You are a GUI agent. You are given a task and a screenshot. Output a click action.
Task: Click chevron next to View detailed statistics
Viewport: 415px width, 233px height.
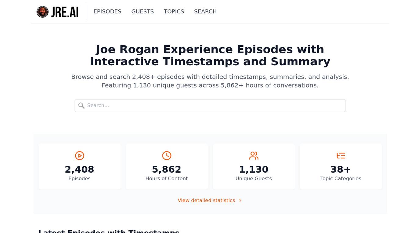[240, 201]
